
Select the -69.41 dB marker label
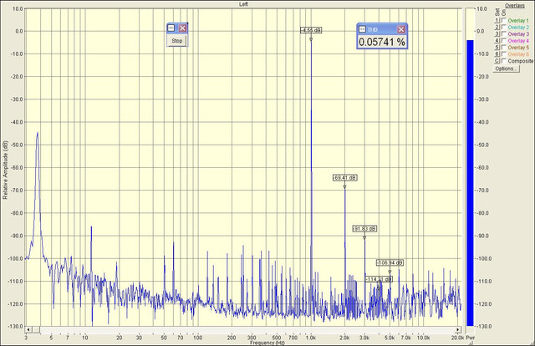tap(344, 178)
